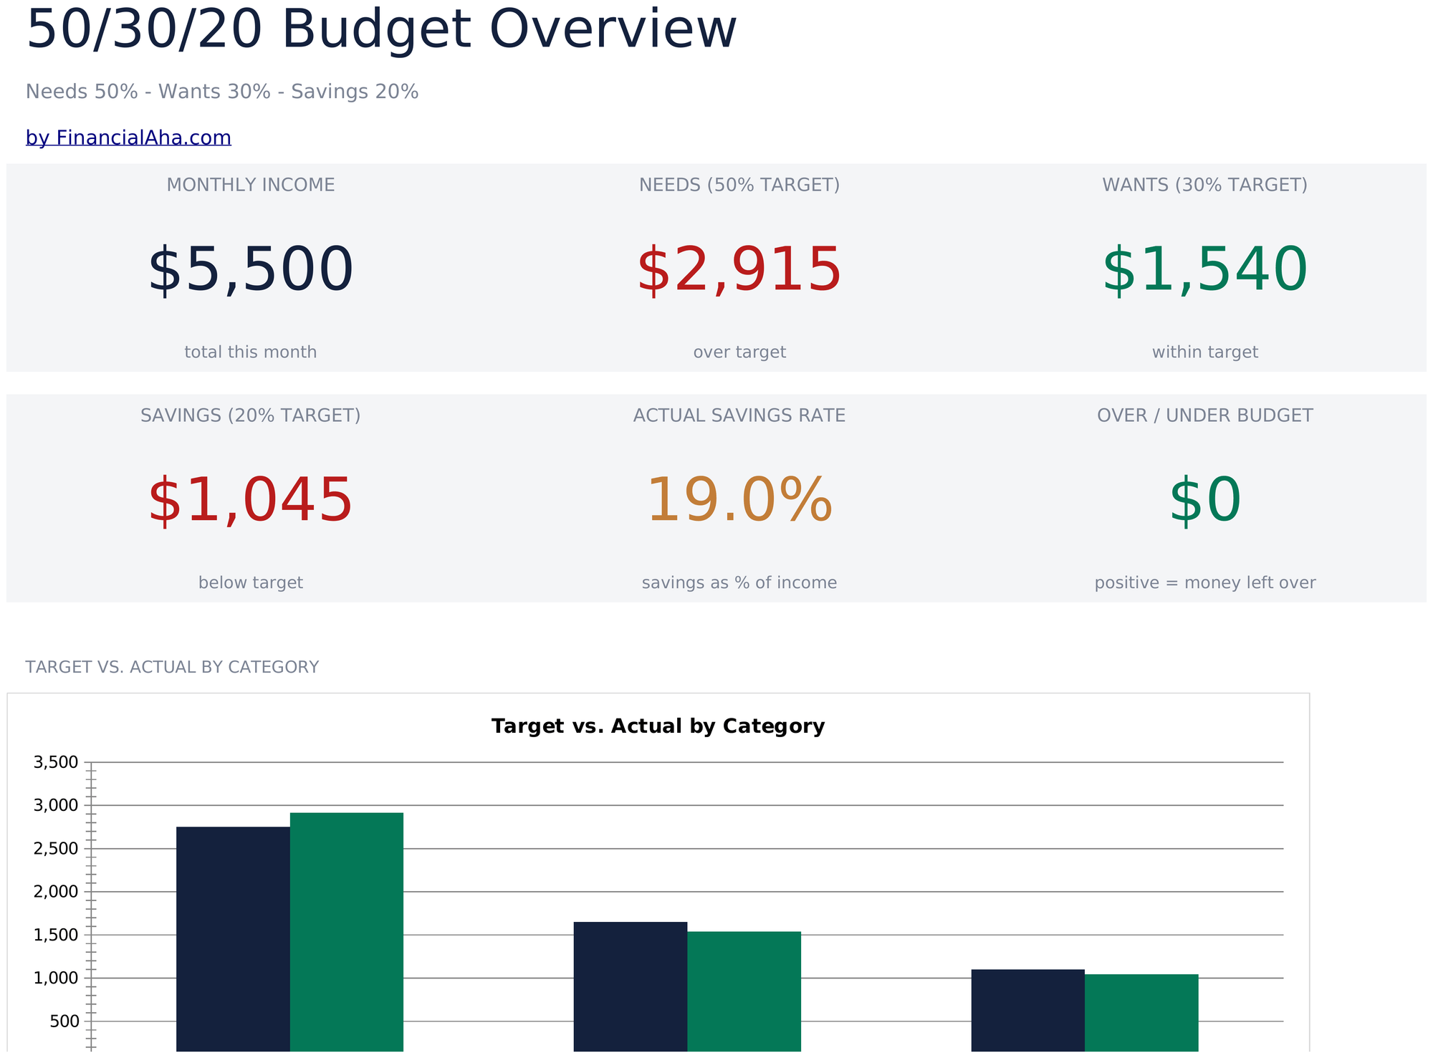This screenshot has width=1433, height=1058.
Task: Select the 19.0% actual savings rate
Action: point(739,501)
